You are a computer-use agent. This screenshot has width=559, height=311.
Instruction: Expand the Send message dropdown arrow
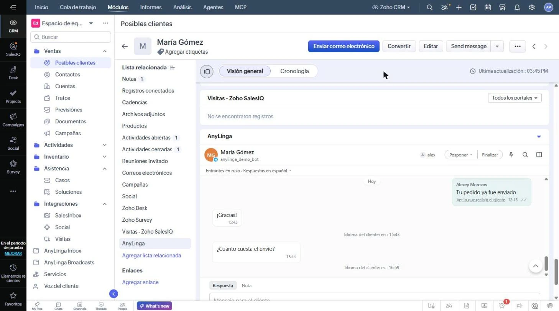click(x=497, y=46)
